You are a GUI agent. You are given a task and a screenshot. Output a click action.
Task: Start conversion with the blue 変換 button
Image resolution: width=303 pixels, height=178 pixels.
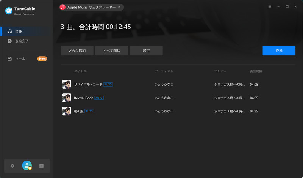click(279, 50)
